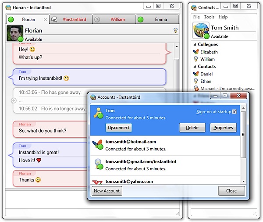
Task: Select the tom.smith@gmail.com/instantbird account
Action: pos(165,165)
